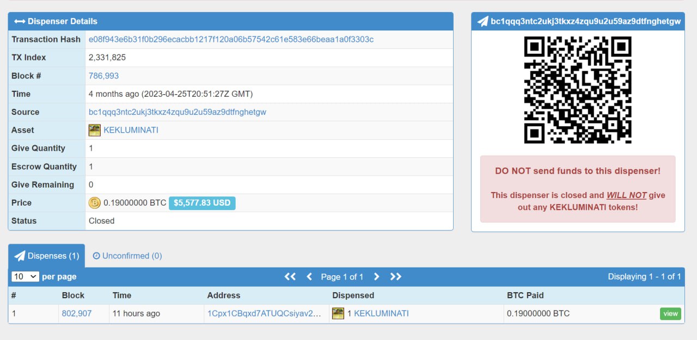Open the transaction hash e08f943e... link
Screen dimensions: 697x340
tap(231, 39)
